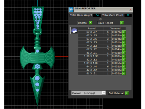Viewport: 145px width, 109px height.
Task: Click the Round column header
Action: pos(91,28)
